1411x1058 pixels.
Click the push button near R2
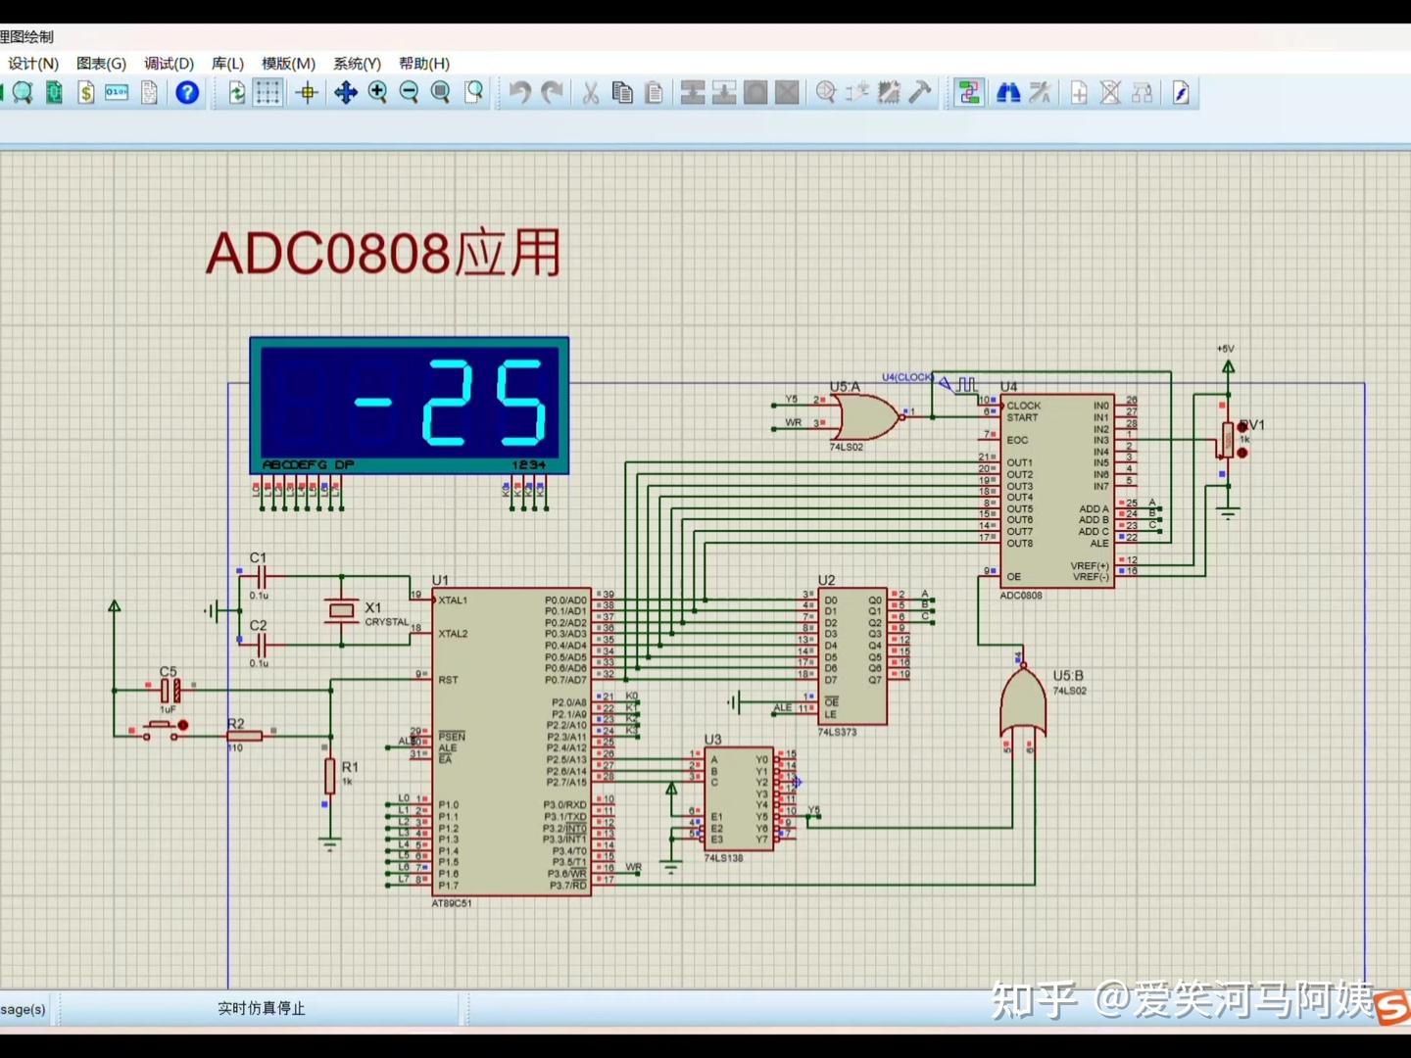tap(162, 729)
